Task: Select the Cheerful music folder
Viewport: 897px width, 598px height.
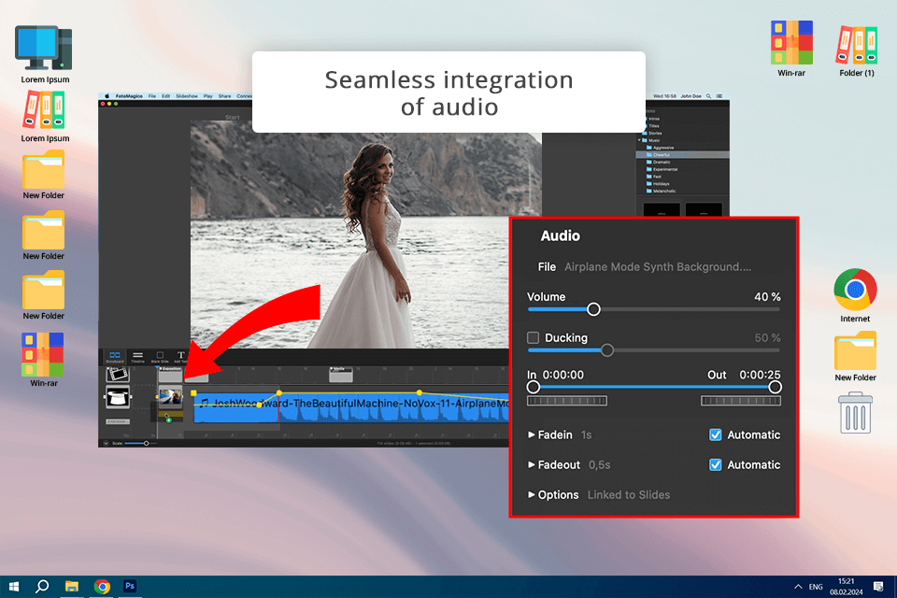Action: click(x=662, y=154)
